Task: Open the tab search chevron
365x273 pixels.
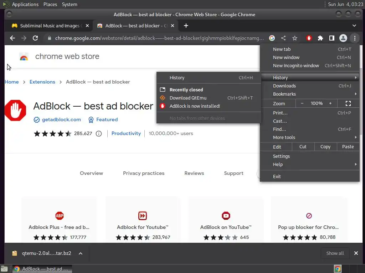Action: [x=354, y=26]
